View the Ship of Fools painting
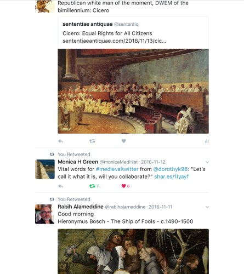 click(133, 252)
